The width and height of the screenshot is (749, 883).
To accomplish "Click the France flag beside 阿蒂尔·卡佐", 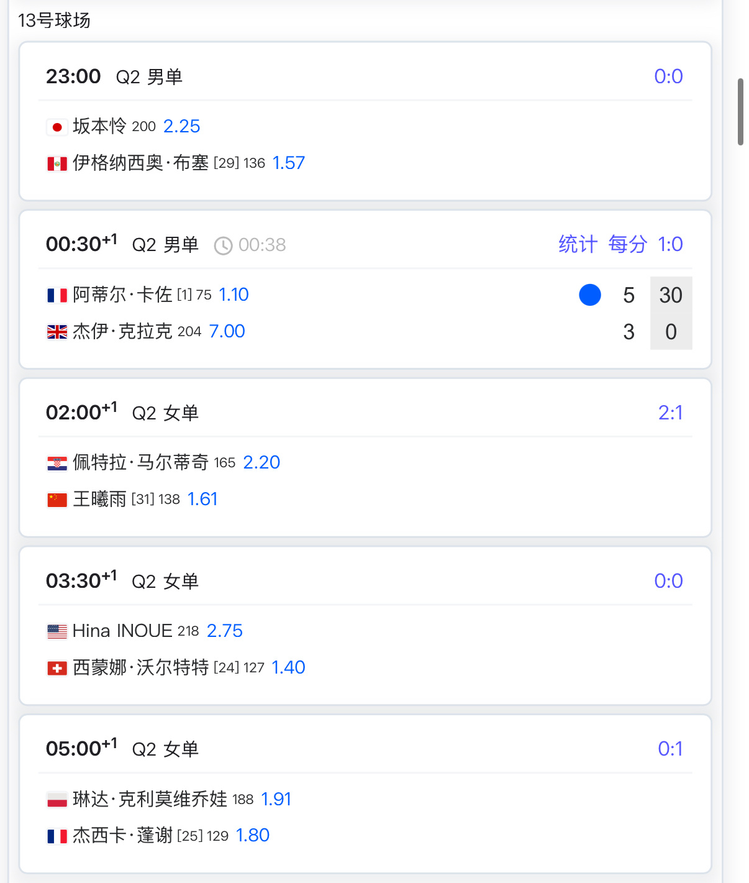I will (57, 295).
